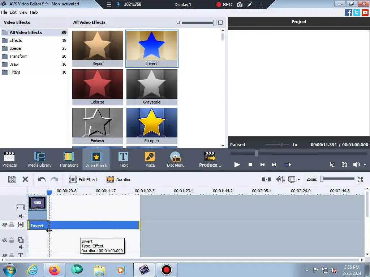
Task: Click the preview volume speaker icon
Action: point(356,164)
